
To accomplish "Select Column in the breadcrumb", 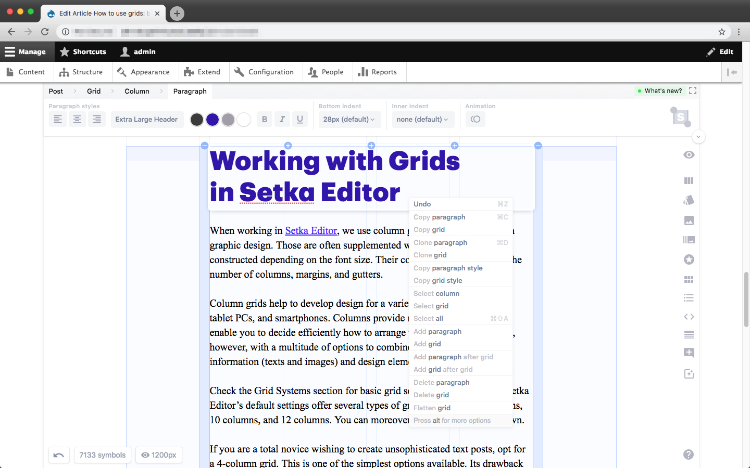I will [x=137, y=91].
